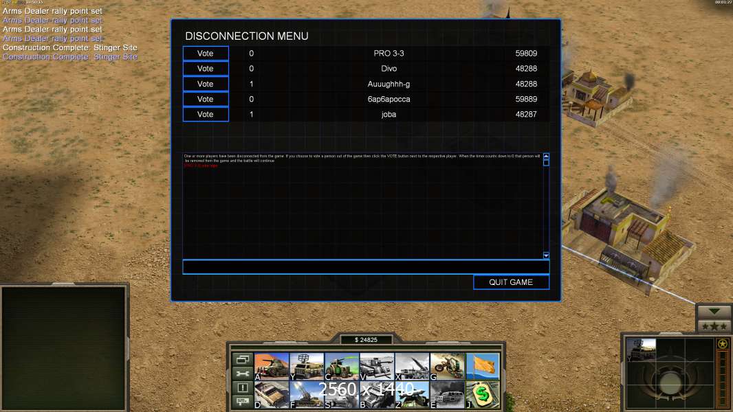Build the Marauder tank with hotkey V
733x412 pixels.
377,366
